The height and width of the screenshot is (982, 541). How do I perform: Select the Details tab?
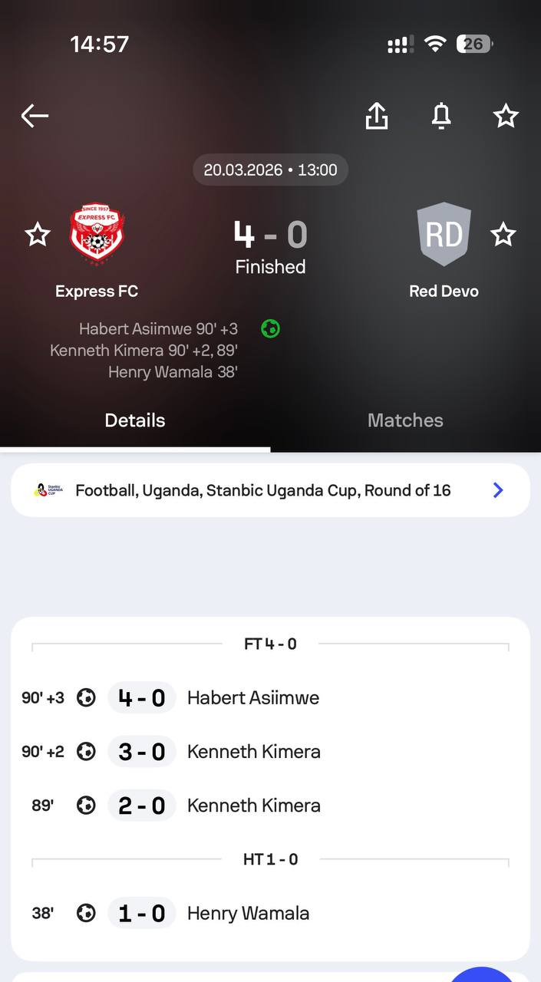coord(135,420)
